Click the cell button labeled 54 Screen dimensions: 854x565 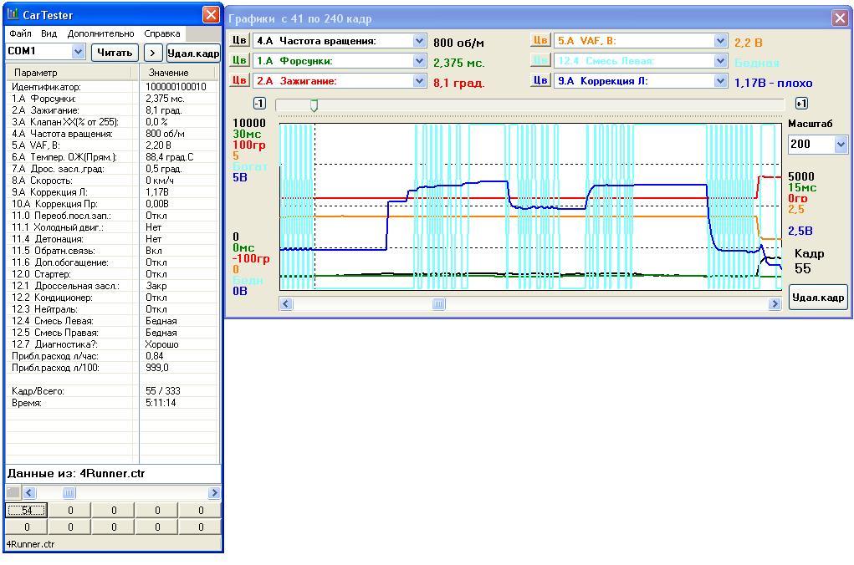pos(27,511)
